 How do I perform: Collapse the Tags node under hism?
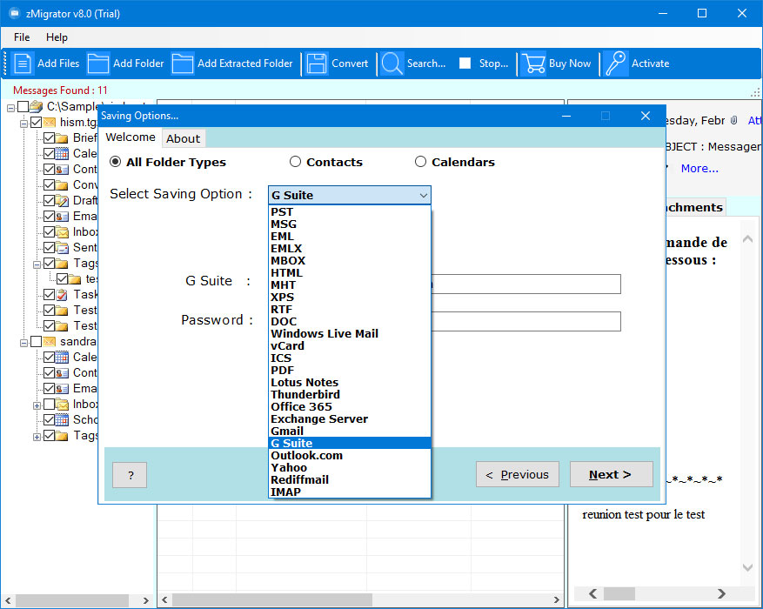tap(37, 264)
